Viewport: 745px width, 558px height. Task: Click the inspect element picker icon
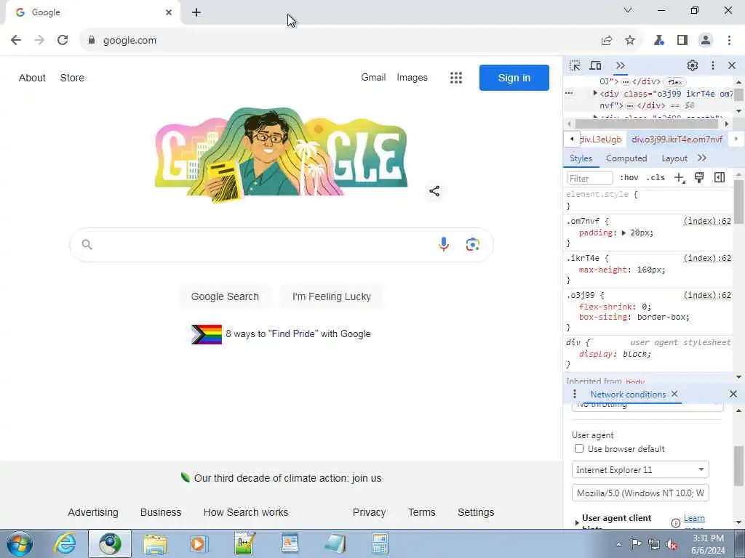(575, 65)
